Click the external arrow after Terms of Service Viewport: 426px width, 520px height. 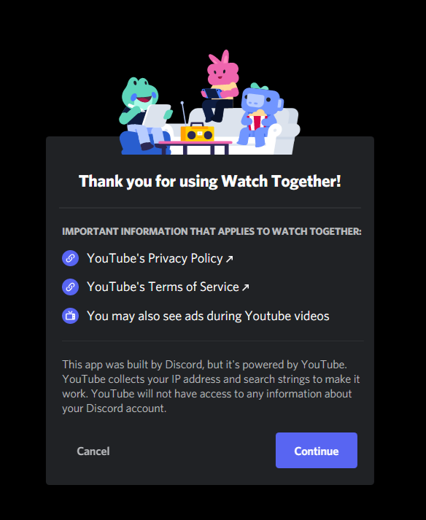(246, 287)
